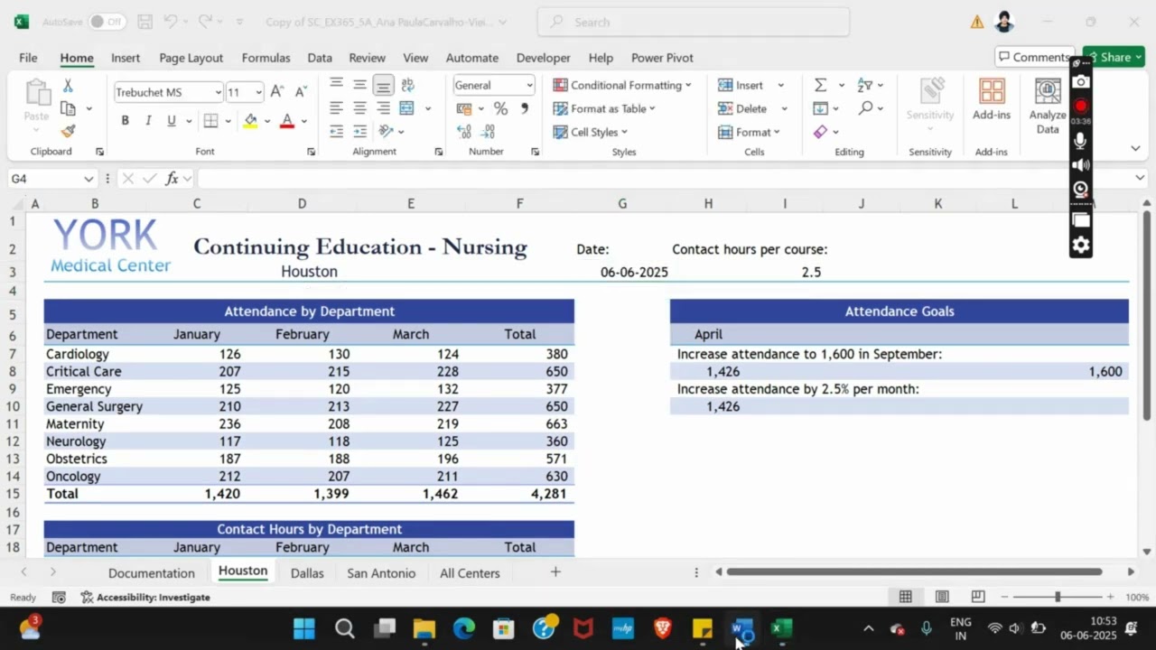Add a new sheet with plus button
Image resolution: width=1156 pixels, height=650 pixels.
pyautogui.click(x=555, y=572)
